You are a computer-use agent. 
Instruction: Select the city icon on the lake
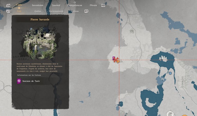pyautogui.click(x=163, y=58)
